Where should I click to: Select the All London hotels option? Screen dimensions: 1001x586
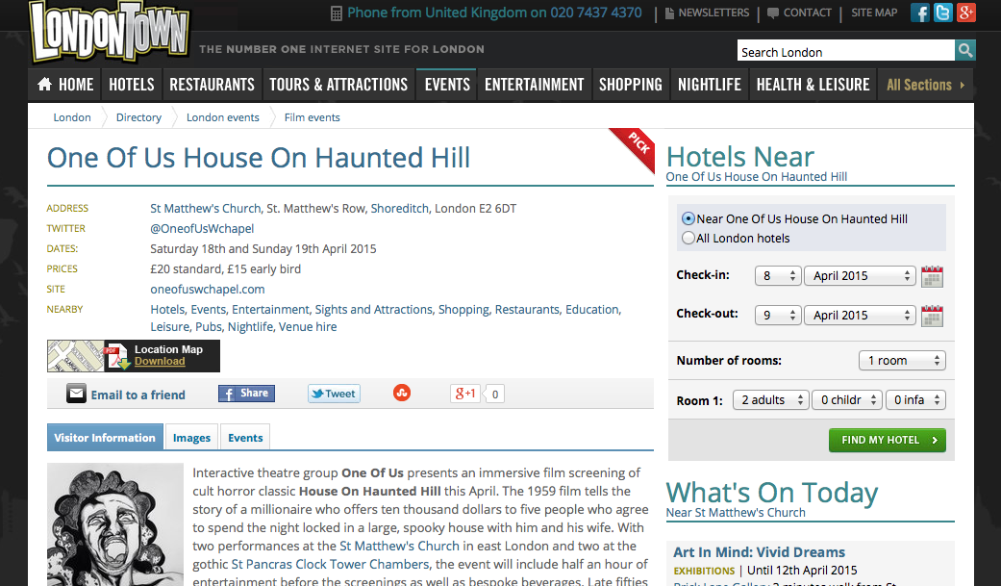point(688,238)
